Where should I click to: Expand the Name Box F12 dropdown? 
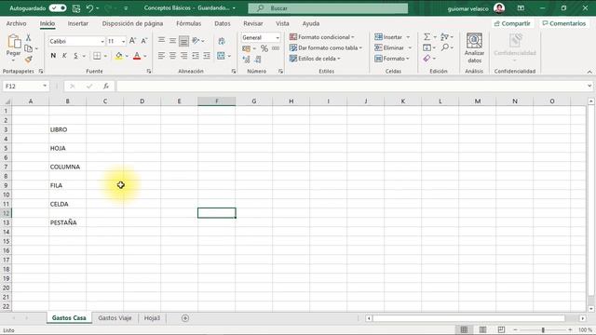click(45, 87)
